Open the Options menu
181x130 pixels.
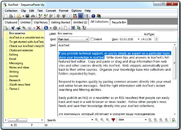click(x=76, y=11)
